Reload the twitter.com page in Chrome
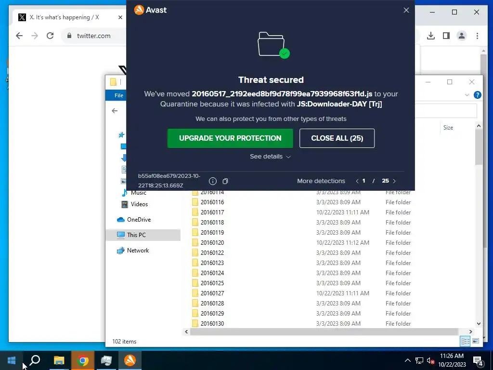This screenshot has height=370, width=493. (50, 36)
